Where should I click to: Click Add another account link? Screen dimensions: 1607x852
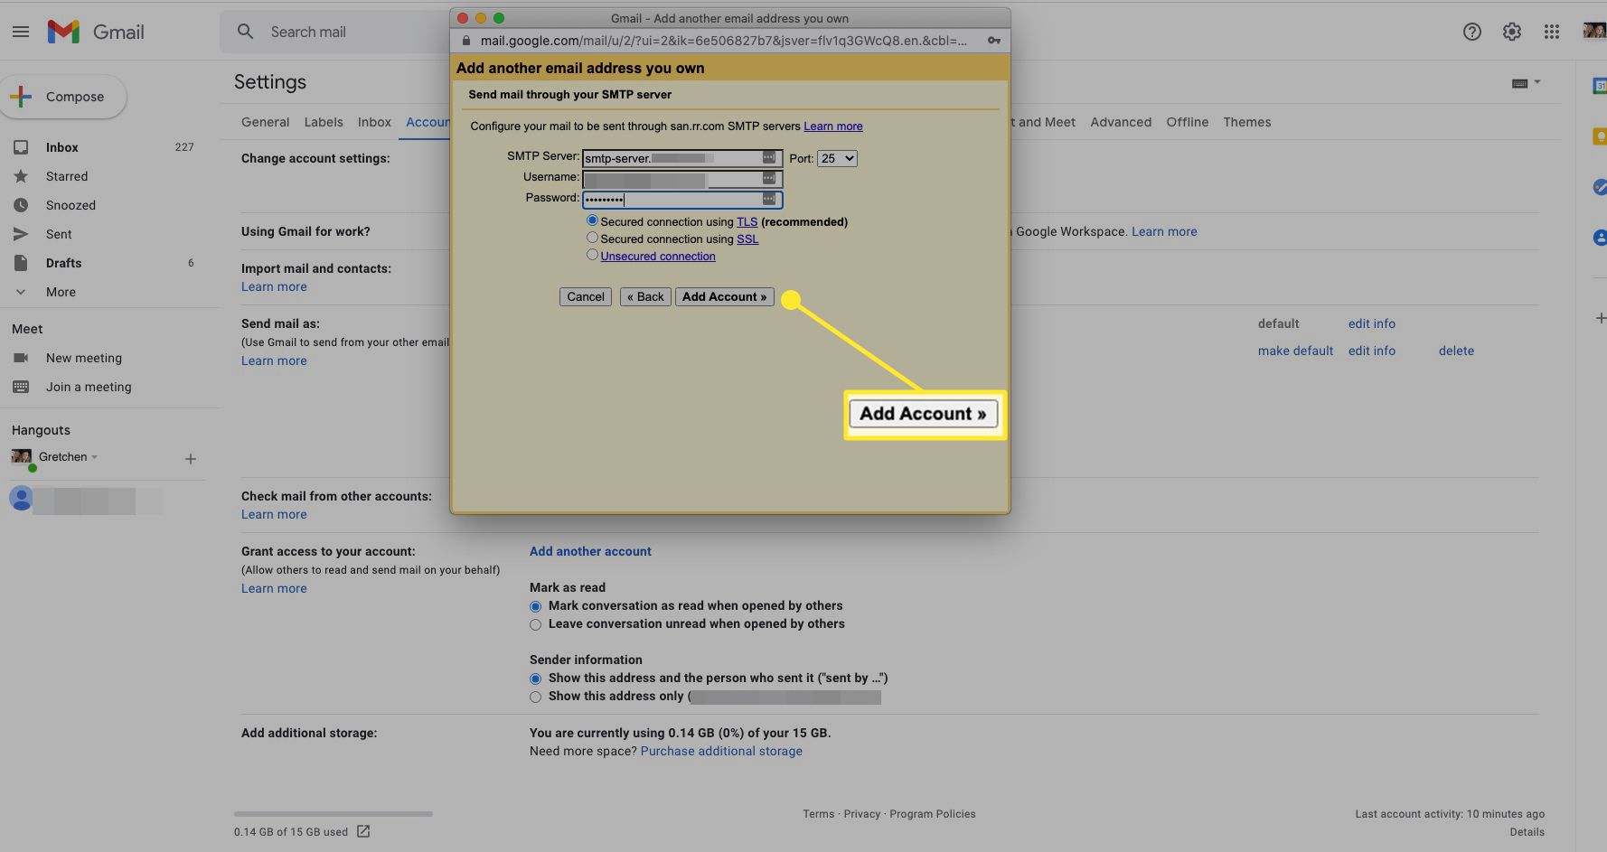590,551
